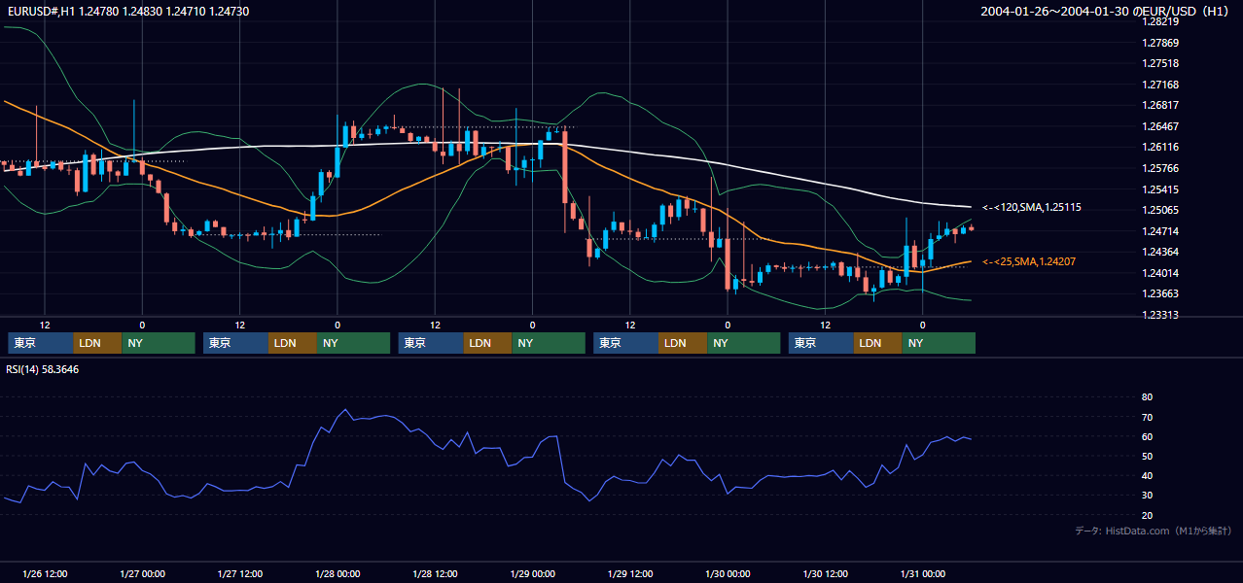Click the RSI 80 level label
Image resolution: width=1243 pixels, height=583 pixels.
pos(1147,397)
